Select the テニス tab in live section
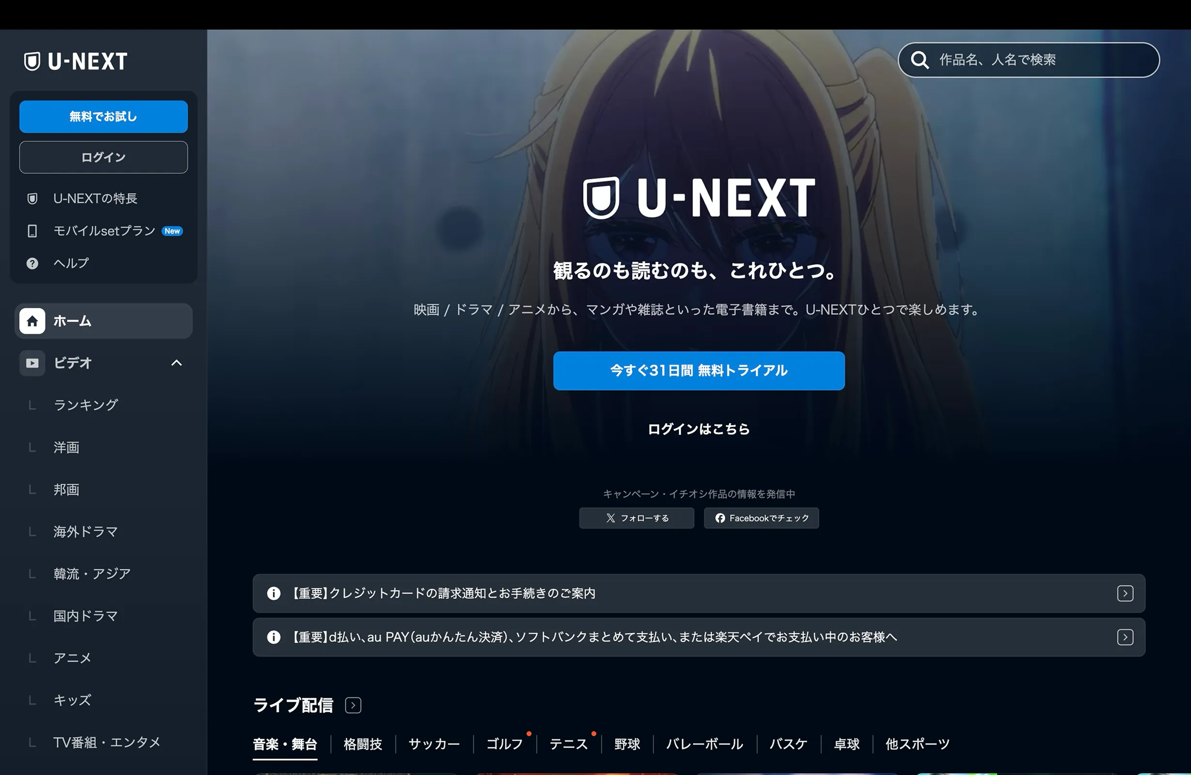The image size is (1191, 775). (x=568, y=744)
